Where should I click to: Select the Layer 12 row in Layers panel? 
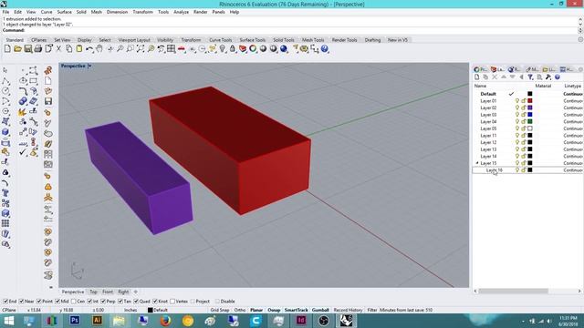tap(527, 142)
